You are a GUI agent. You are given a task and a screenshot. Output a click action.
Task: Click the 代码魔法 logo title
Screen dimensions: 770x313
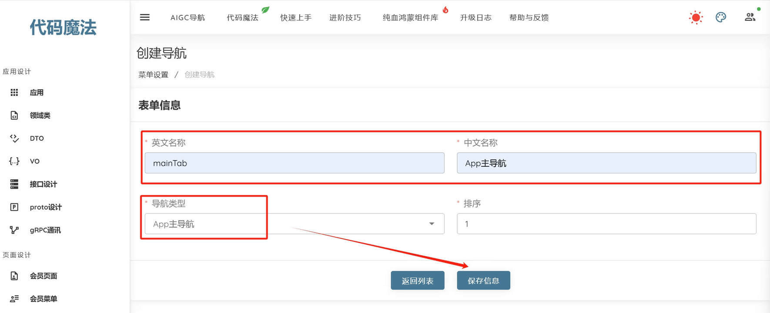tap(63, 27)
